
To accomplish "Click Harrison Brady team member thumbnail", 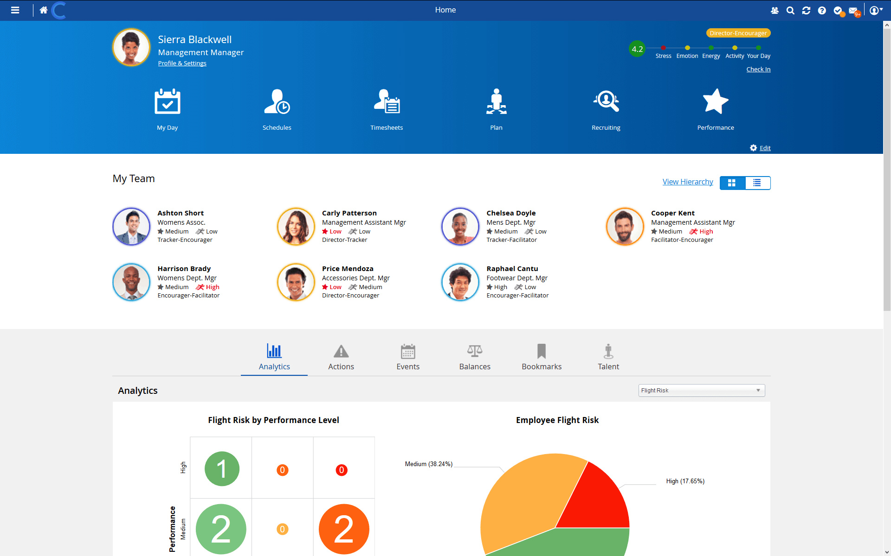I will (x=131, y=282).
